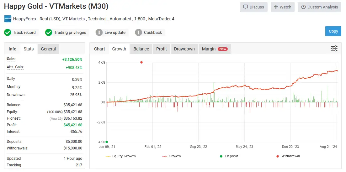Open the Drawdown chart tab
Viewport: 346px width, 172px height.
pos(184,49)
